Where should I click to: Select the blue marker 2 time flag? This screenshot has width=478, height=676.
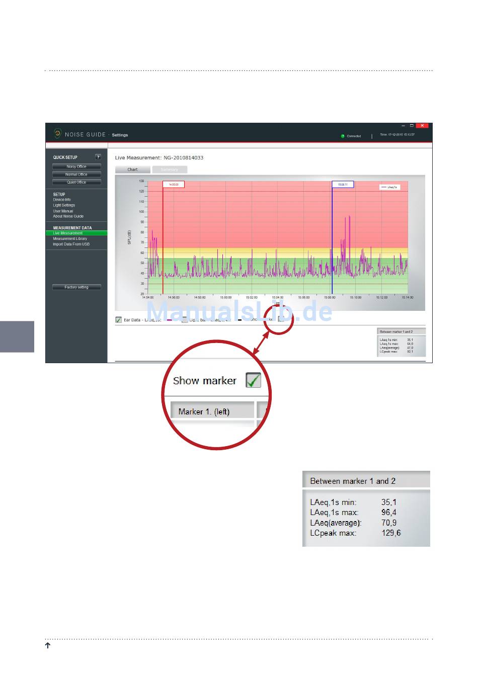click(x=343, y=185)
